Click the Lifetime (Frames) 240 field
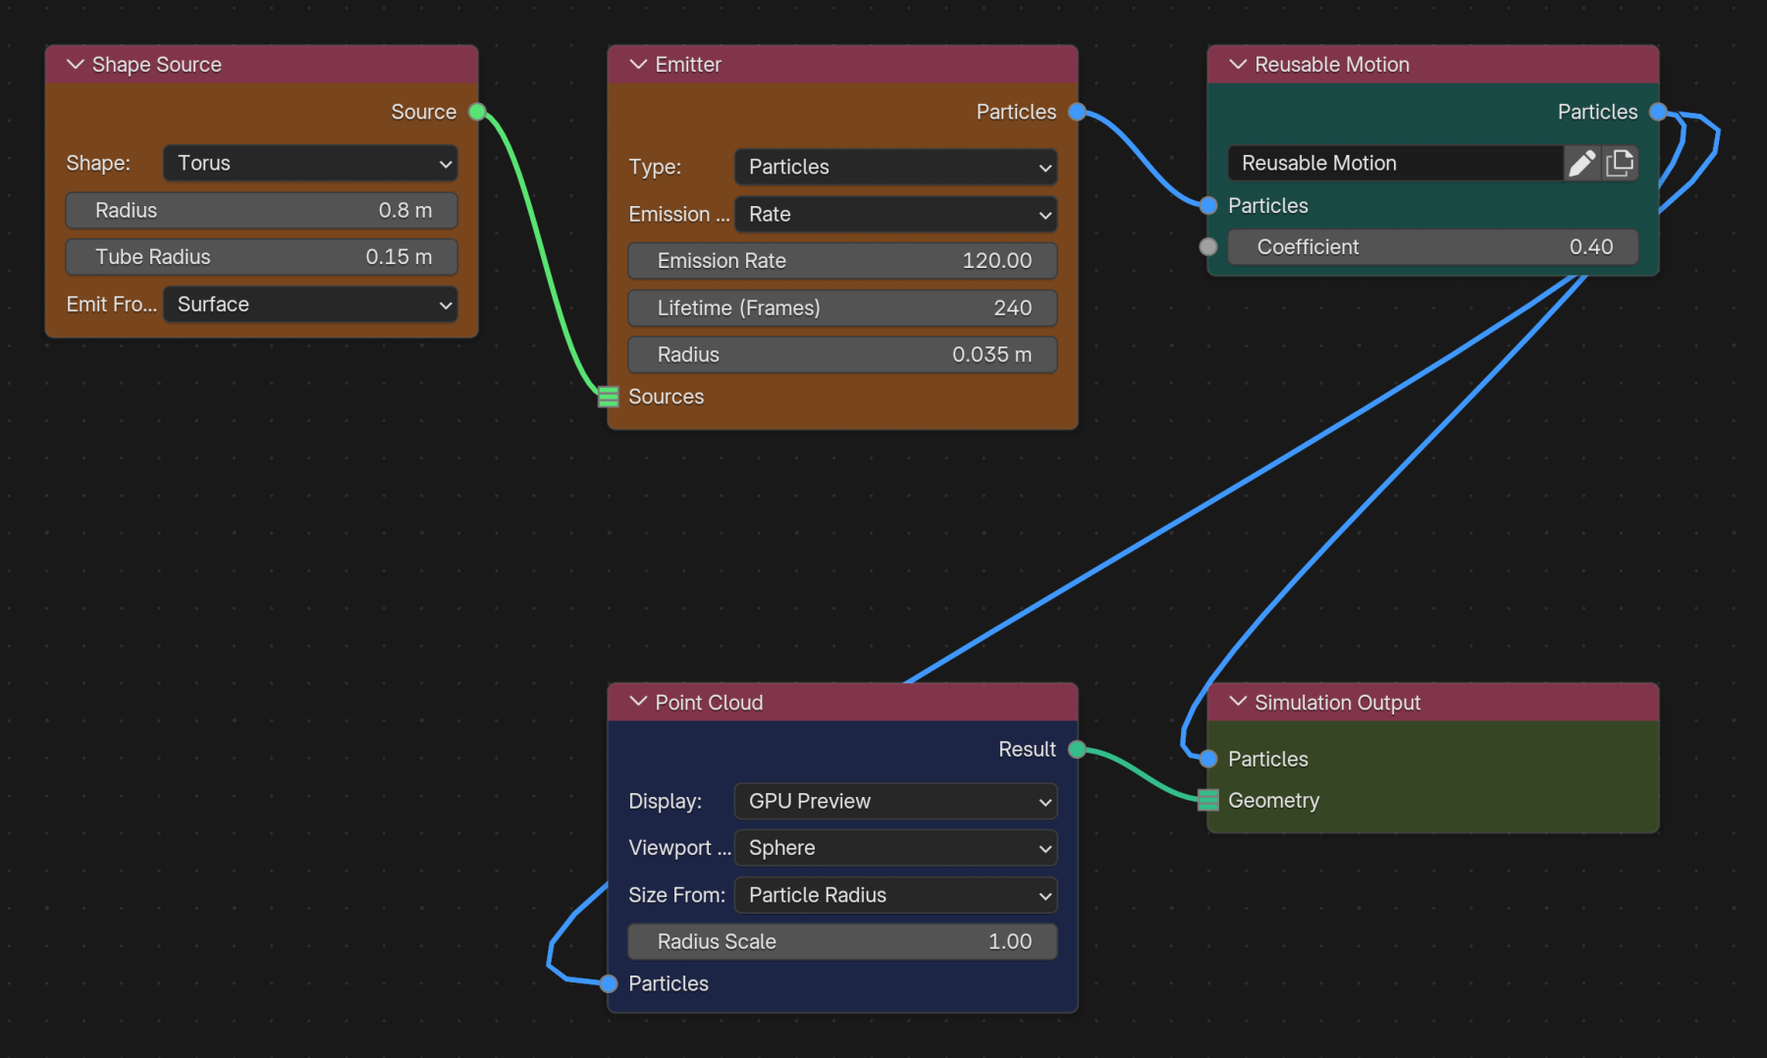1767x1058 pixels. click(842, 308)
